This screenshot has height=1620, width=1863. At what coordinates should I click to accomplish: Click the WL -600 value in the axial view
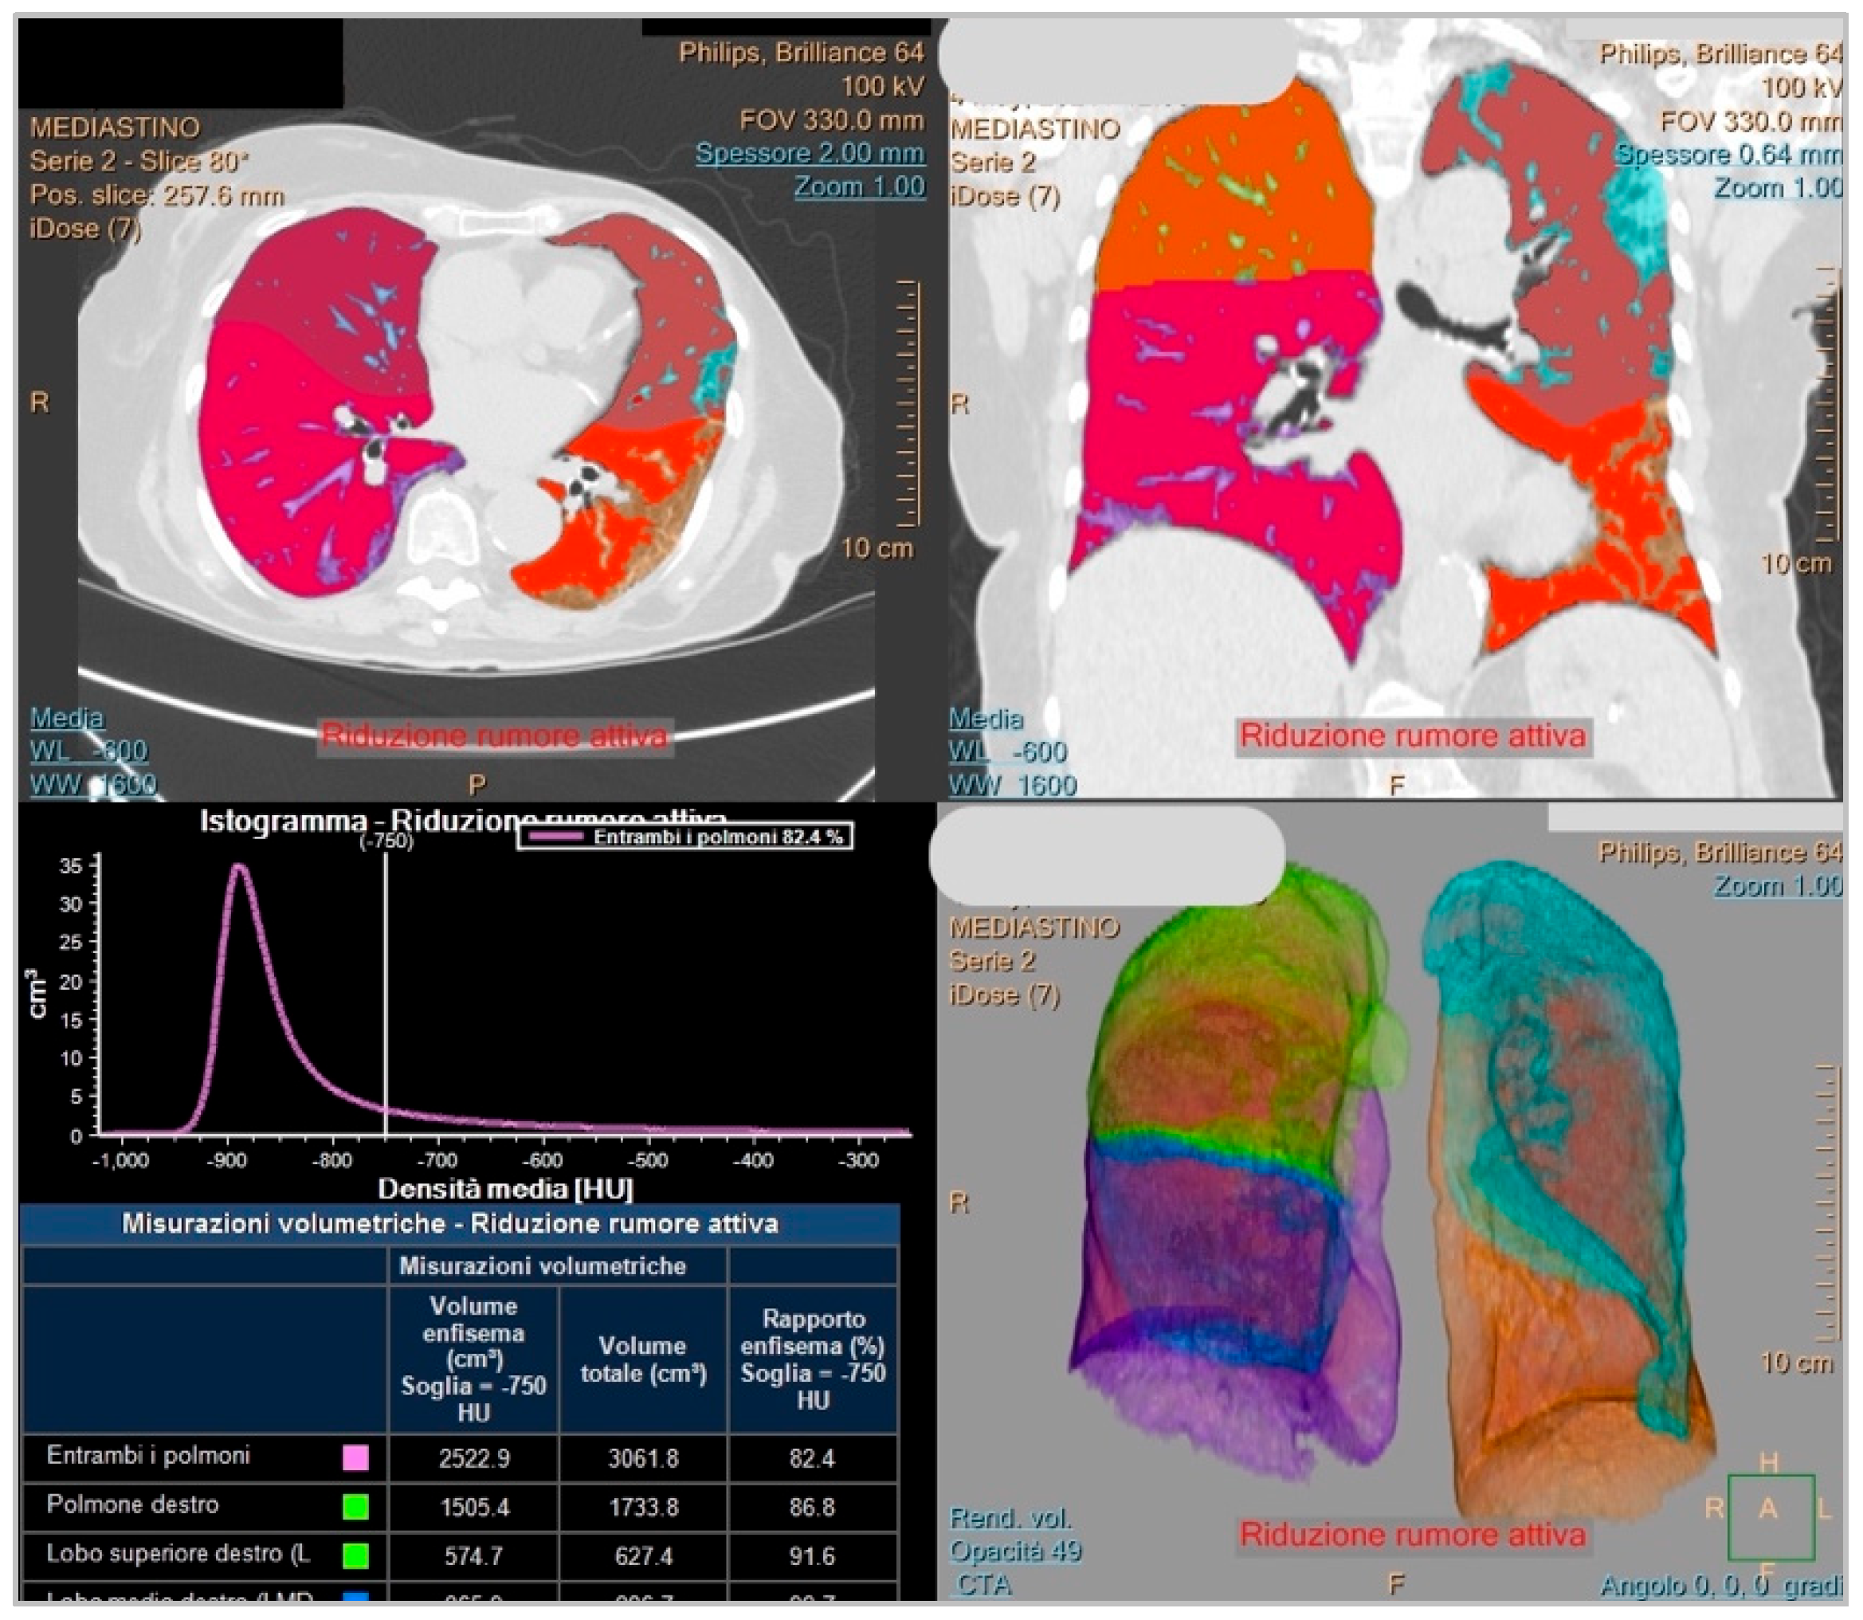88,751
